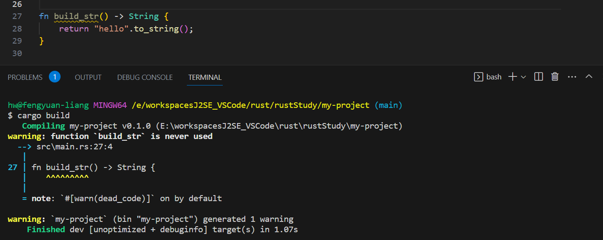This screenshot has height=240, width=603.
Task: Click to_string method call in code
Action: coord(156,29)
